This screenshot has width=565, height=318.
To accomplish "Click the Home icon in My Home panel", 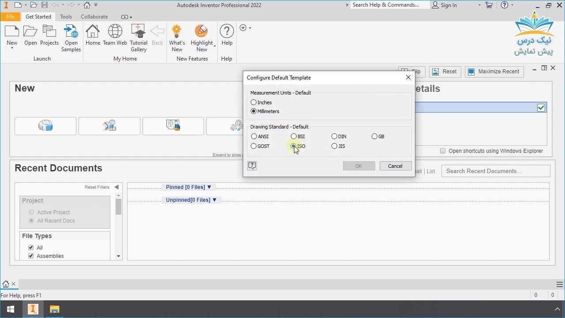I will point(93,32).
